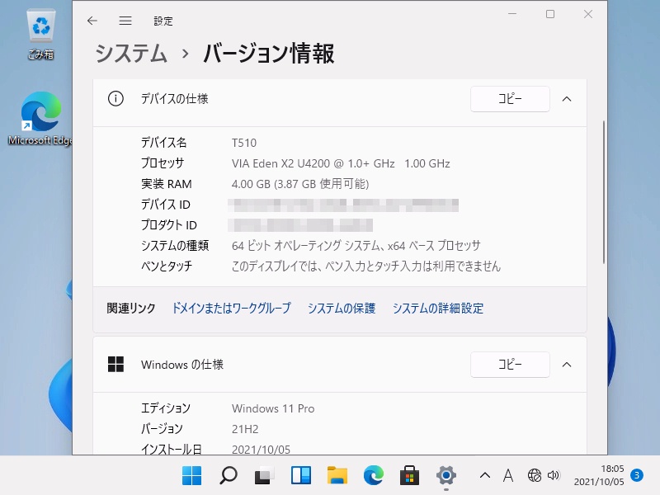Image resolution: width=660 pixels, height=495 pixels.
Task: Go back with the Settings back arrow
Action: 92,21
